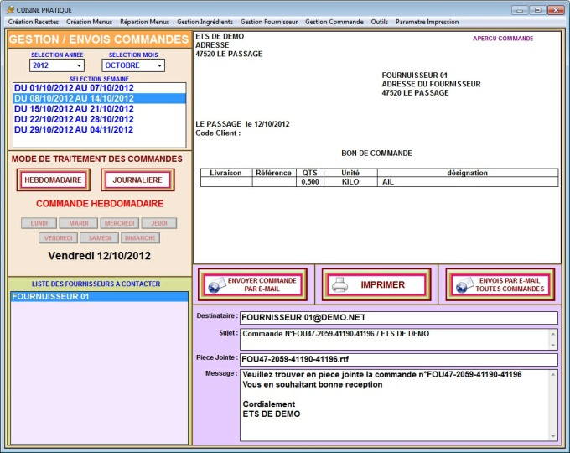The height and width of the screenshot is (453, 570).
Task: Select week DU 29/10/2012 AU 04/11/2012
Action: pos(74,130)
